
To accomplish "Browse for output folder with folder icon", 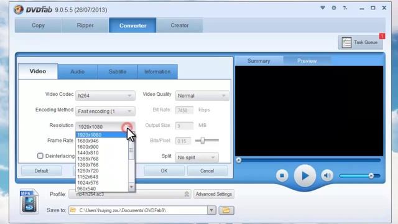I will coord(226,210).
